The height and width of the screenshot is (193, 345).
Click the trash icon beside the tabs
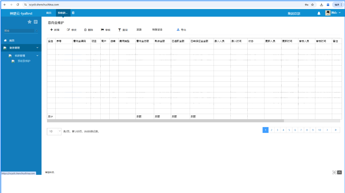[73, 13]
